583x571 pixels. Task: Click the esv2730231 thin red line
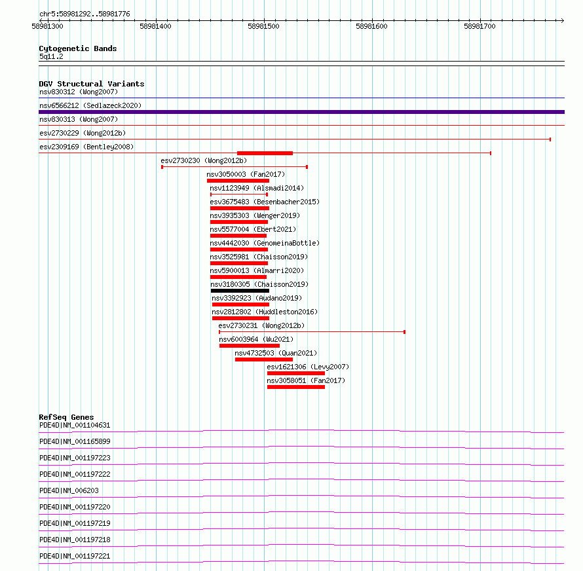[312, 331]
